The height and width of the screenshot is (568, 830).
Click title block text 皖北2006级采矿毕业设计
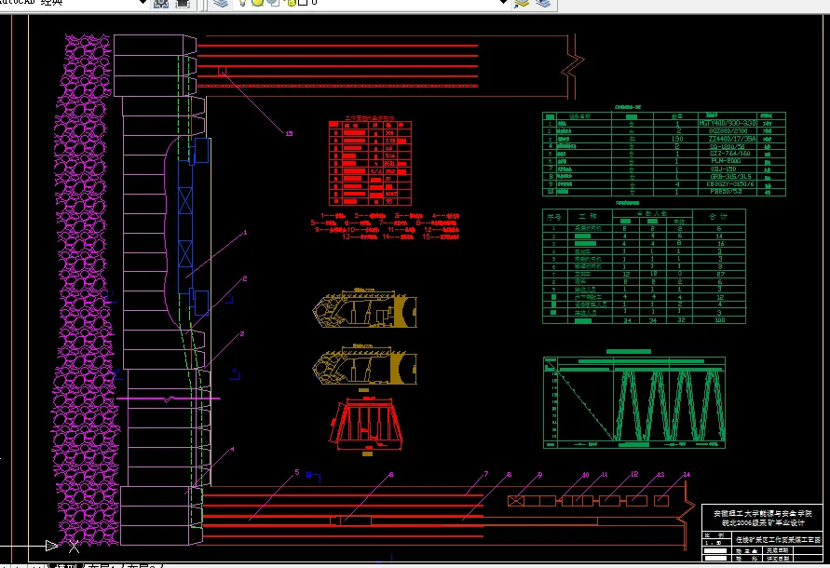pos(763,522)
